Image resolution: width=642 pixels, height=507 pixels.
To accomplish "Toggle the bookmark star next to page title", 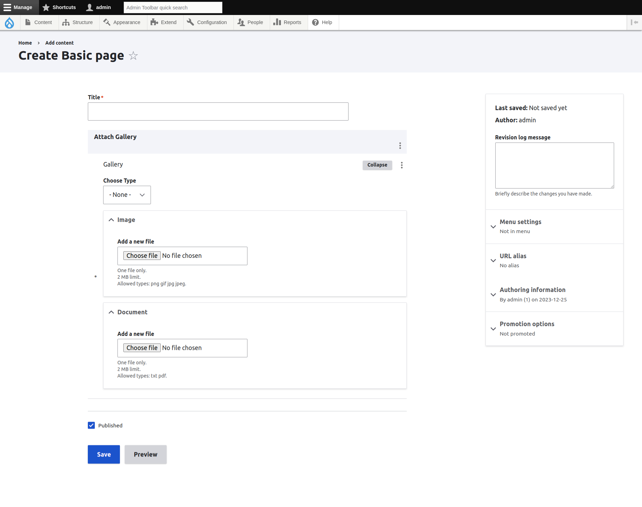I will click(133, 55).
